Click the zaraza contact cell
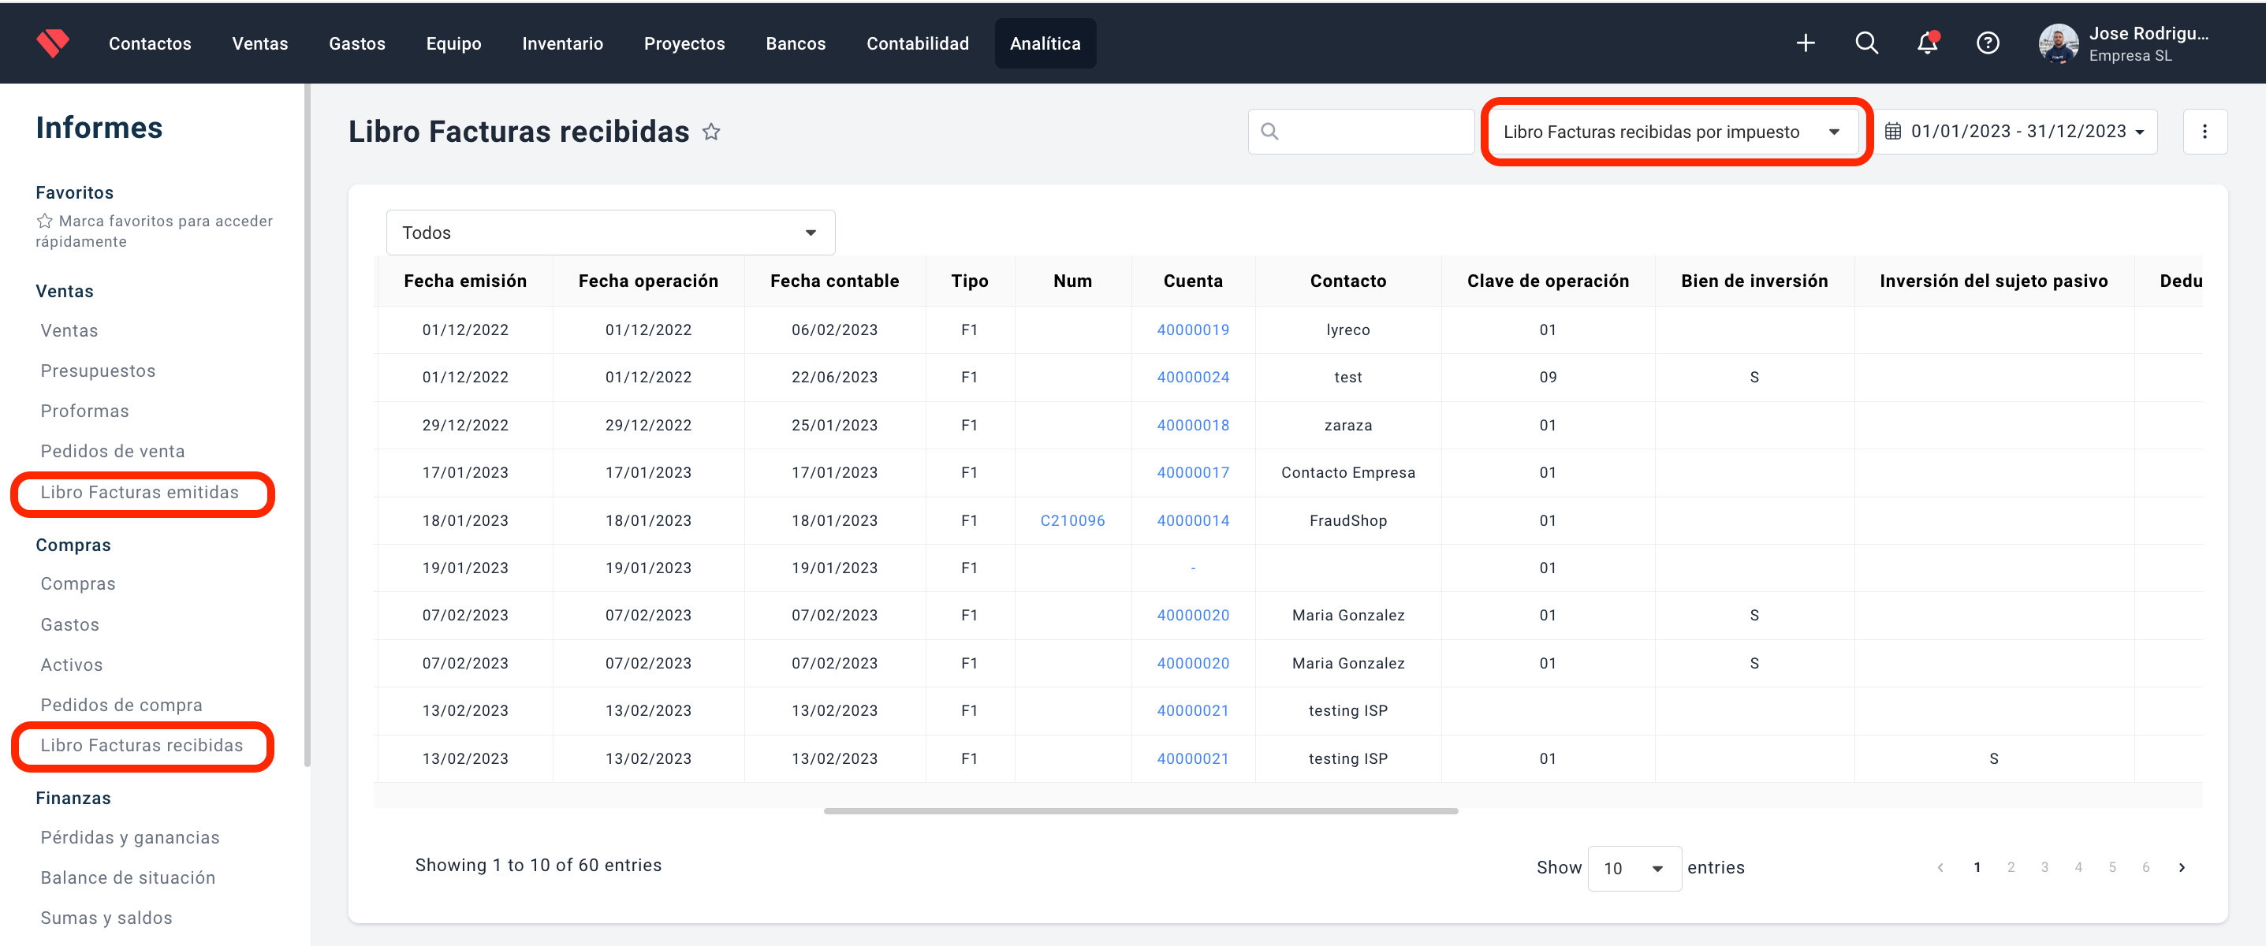The width and height of the screenshot is (2266, 946). (x=1347, y=426)
